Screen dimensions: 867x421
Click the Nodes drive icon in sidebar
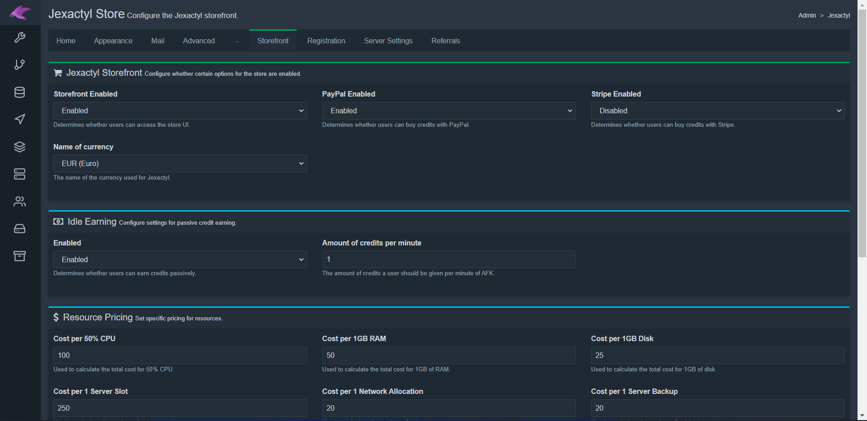(20, 229)
